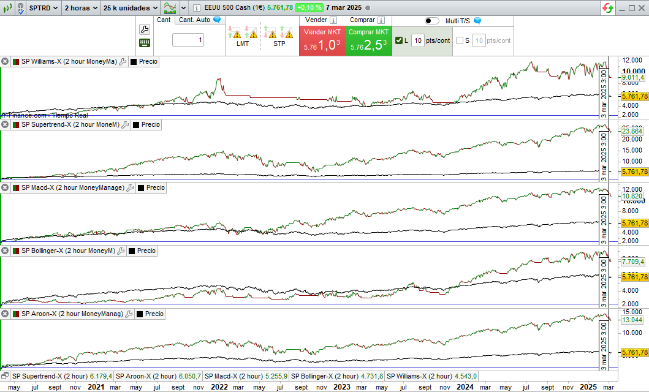Close the SP Williams-X indicator panel
The width and height of the screenshot is (649, 392).
[x=5, y=61]
